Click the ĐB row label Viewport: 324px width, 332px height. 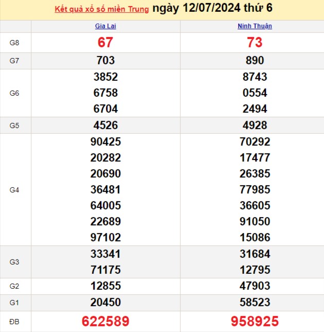[14, 322]
